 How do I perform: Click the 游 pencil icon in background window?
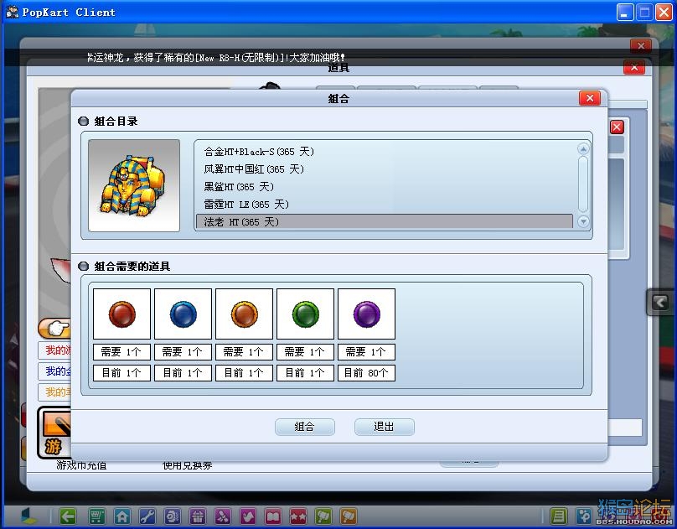coord(54,433)
